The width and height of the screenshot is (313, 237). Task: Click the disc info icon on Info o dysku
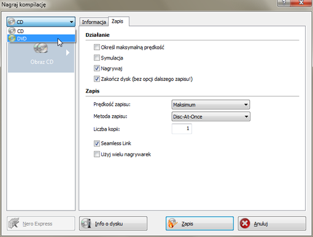[x=86, y=224]
